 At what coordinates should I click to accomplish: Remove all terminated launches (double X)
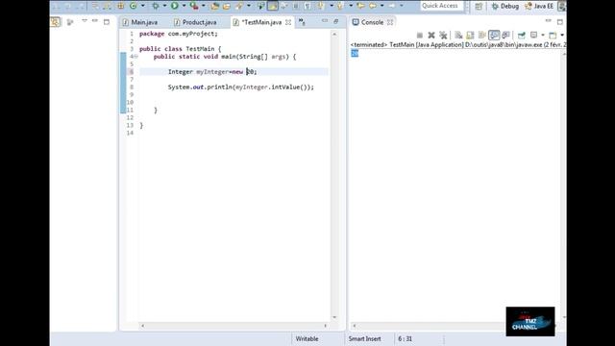[443, 36]
